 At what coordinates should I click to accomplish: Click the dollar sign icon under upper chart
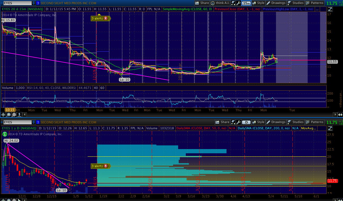coord(20,115)
